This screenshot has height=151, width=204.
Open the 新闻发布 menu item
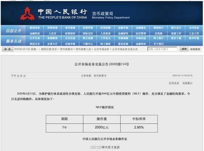pos(35,28)
